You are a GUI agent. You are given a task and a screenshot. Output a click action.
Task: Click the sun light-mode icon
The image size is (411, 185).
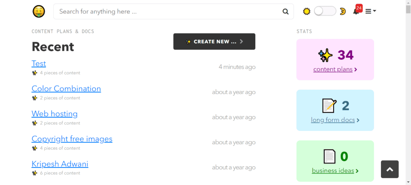pos(307,11)
